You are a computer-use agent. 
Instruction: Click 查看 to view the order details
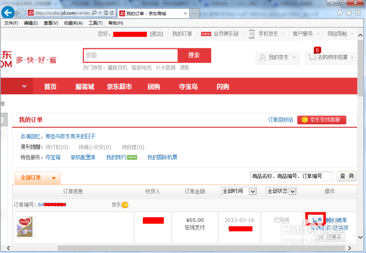tap(317, 220)
